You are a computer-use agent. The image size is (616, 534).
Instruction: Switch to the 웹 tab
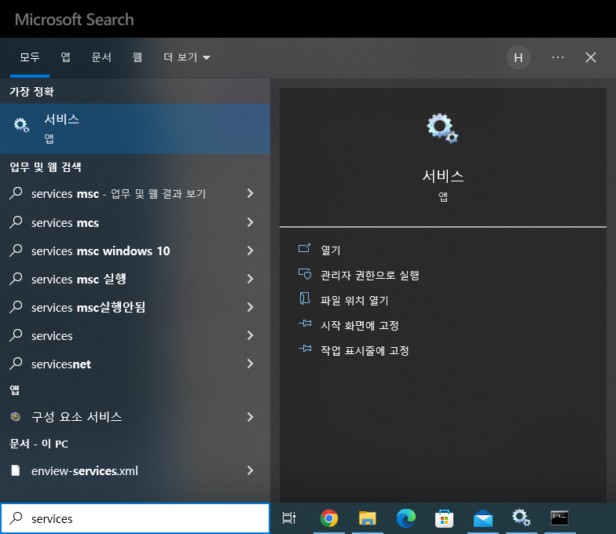(137, 57)
